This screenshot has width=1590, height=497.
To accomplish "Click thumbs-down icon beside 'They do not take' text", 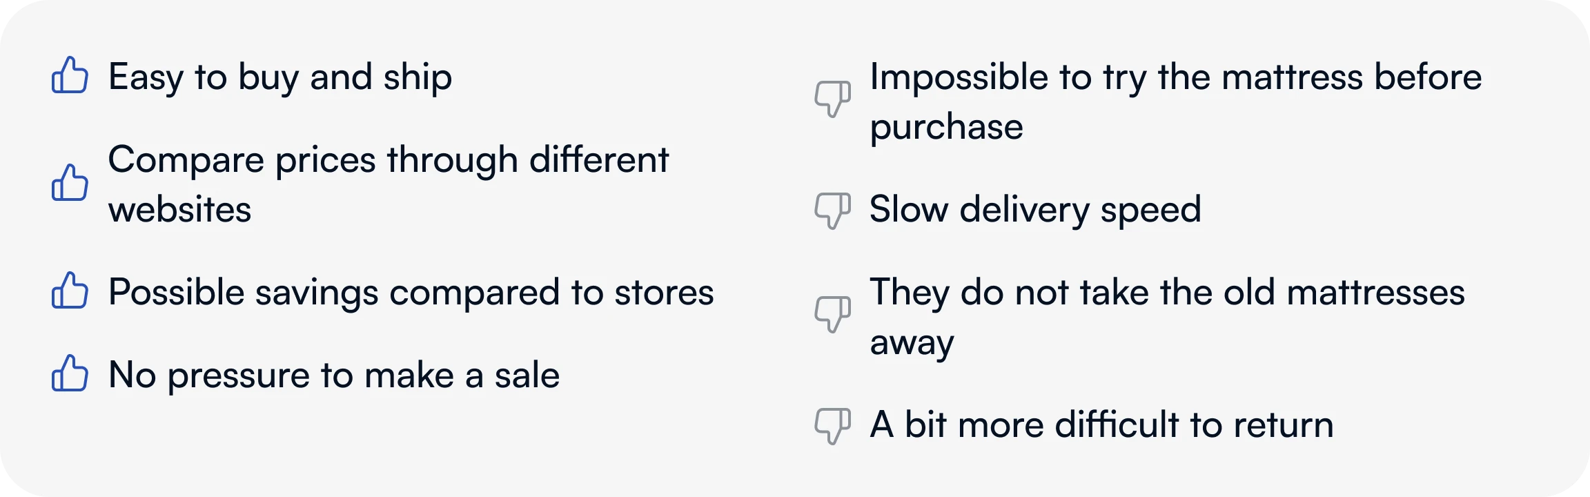I will tap(832, 315).
